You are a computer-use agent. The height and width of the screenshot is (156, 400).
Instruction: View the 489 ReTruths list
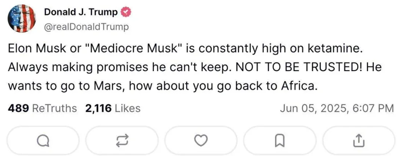42,108
